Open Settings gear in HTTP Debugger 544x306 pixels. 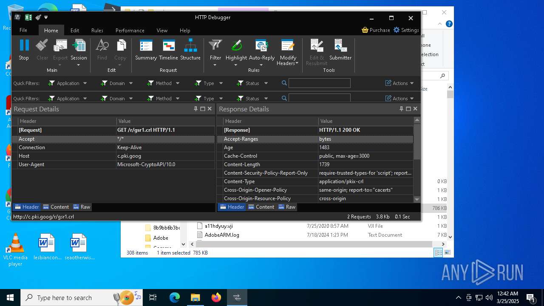397,30
